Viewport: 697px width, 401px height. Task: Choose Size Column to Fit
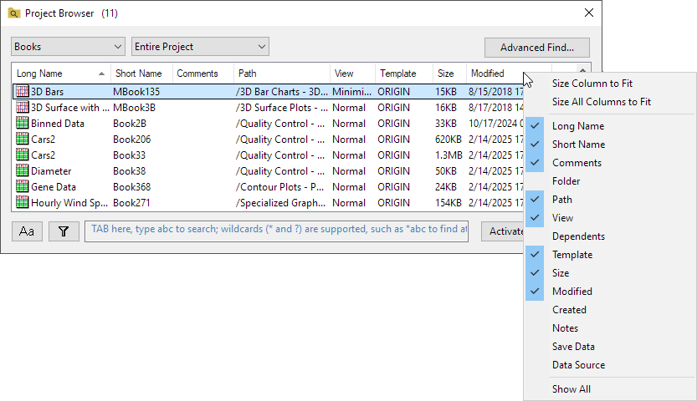592,84
